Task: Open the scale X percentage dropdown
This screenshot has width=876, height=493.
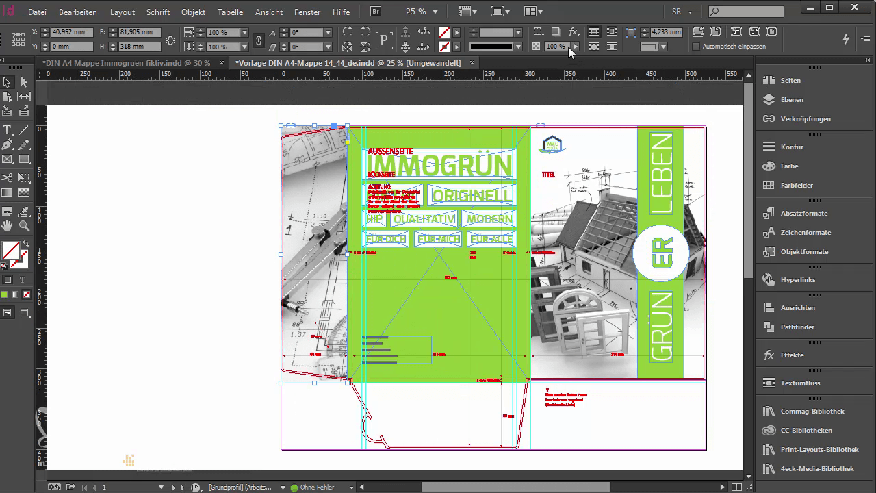Action: click(x=244, y=32)
